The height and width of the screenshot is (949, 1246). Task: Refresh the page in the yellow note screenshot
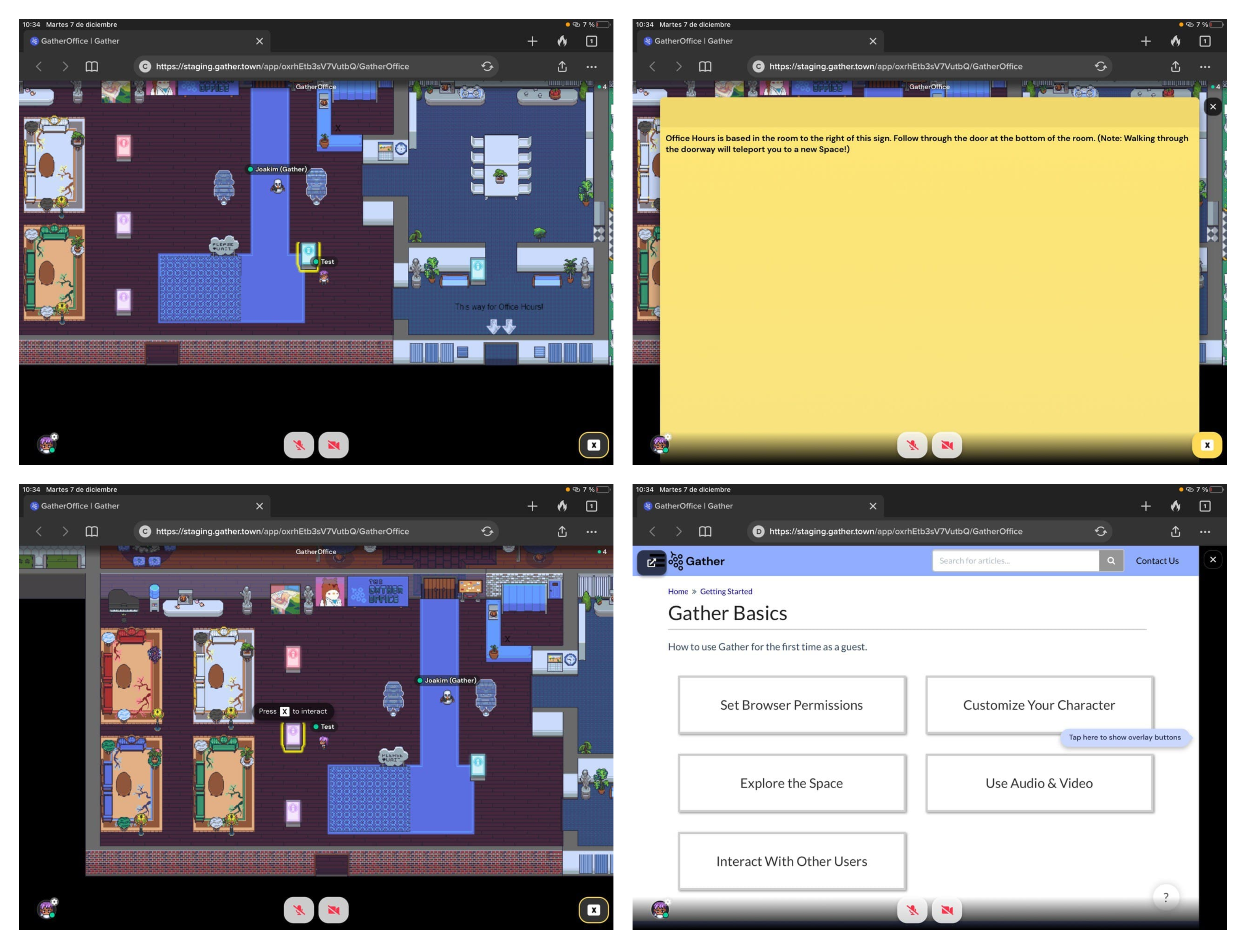click(x=1100, y=66)
